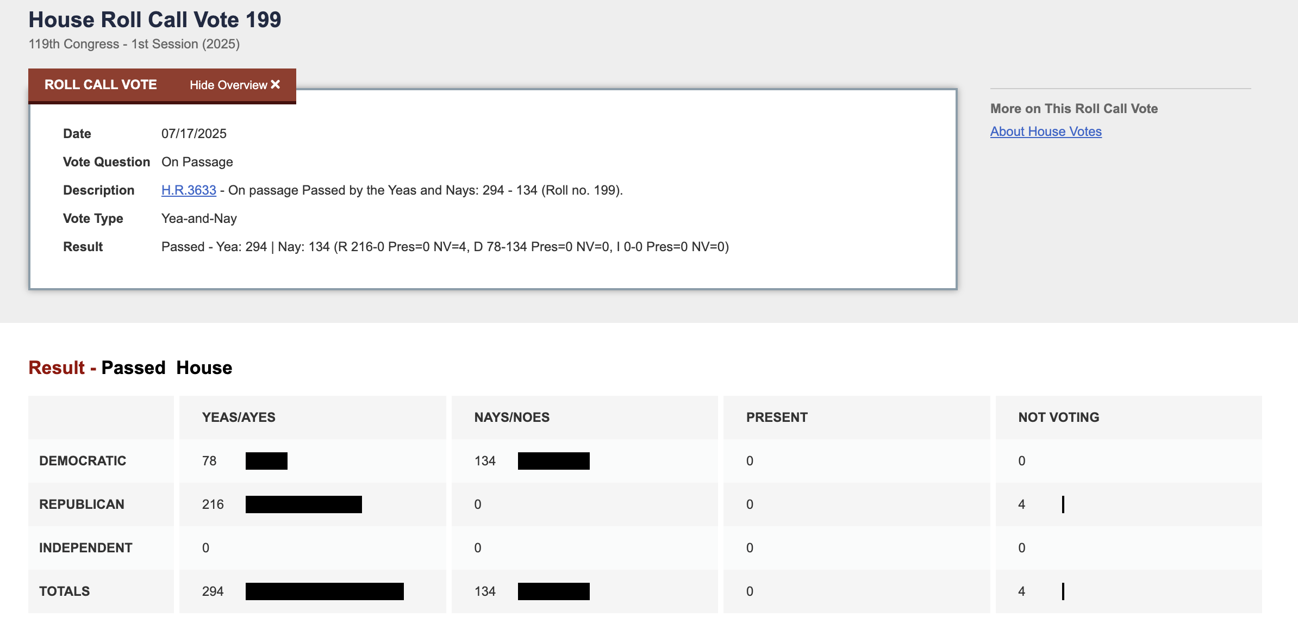Click the Totals Yeas 294 bar
The width and height of the screenshot is (1298, 623).
[324, 591]
